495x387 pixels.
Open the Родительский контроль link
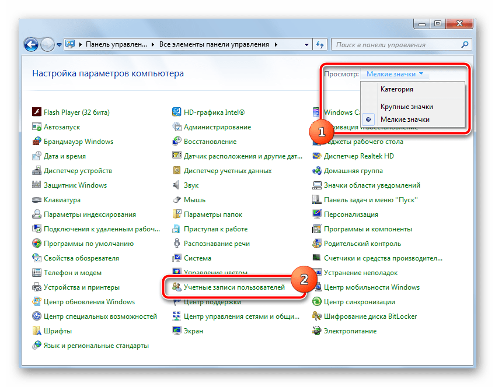tap(362, 244)
